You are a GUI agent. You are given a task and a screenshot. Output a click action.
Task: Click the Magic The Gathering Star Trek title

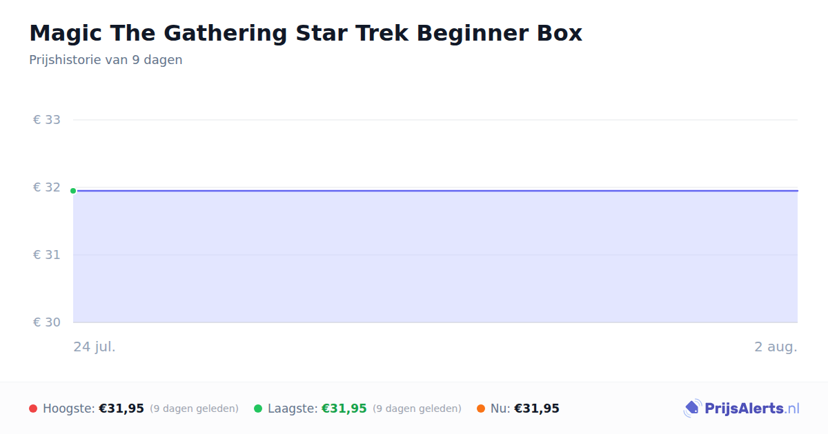[306, 33]
